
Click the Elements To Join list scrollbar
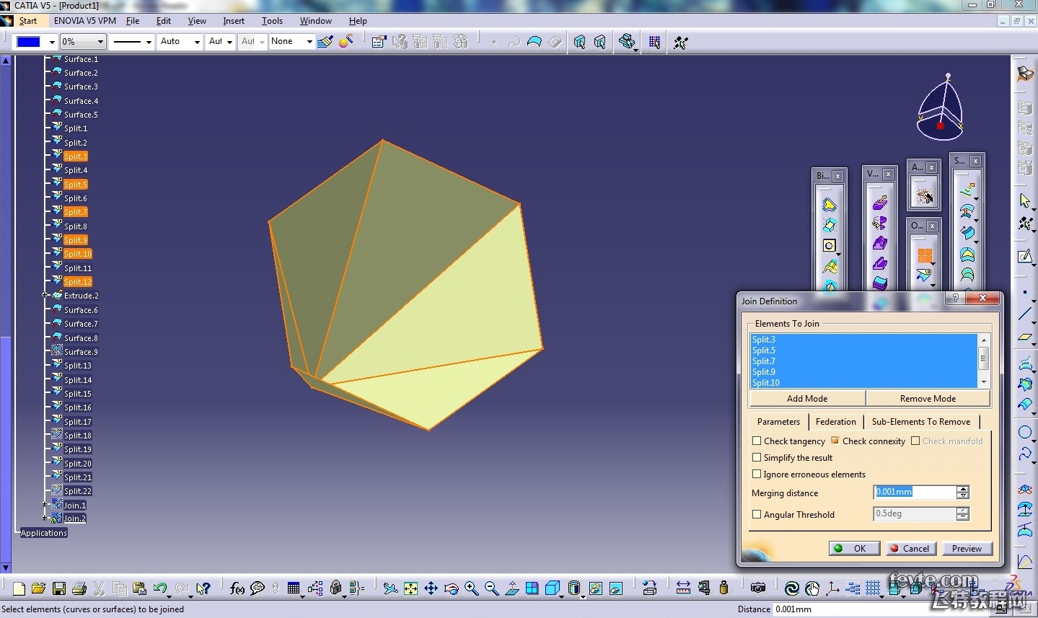point(983,361)
